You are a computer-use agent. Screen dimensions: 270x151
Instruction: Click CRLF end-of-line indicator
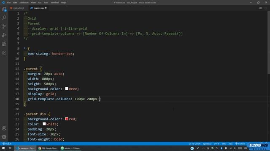[224, 143]
